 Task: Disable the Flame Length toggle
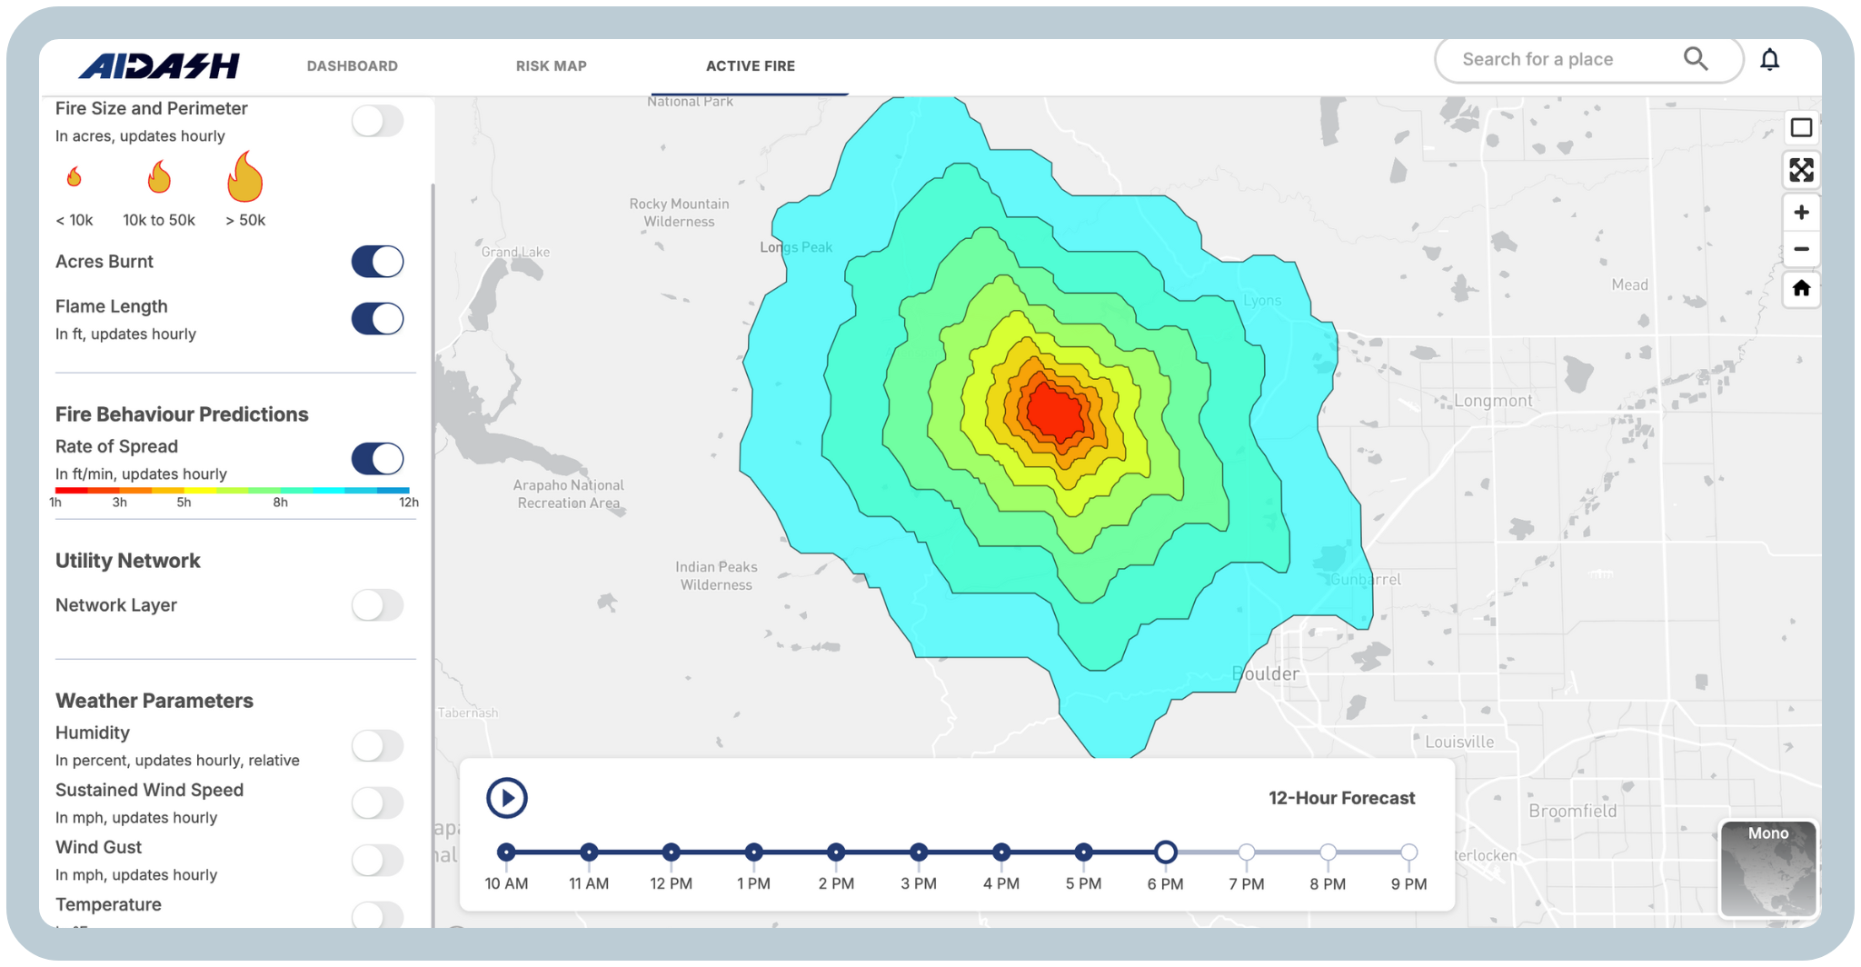point(377,319)
